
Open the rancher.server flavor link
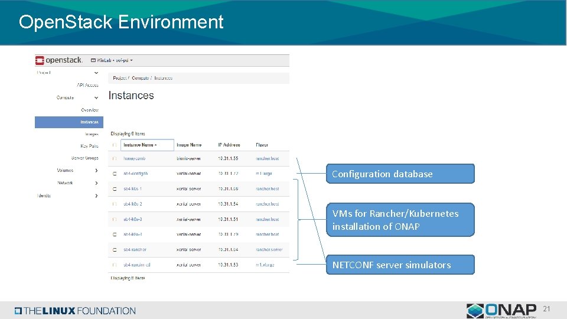click(269, 249)
